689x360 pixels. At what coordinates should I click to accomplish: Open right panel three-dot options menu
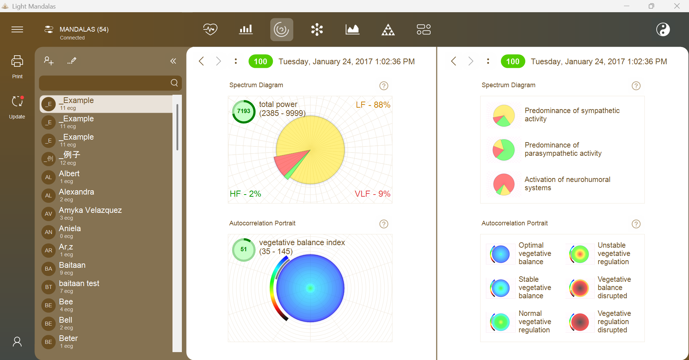pos(488,61)
